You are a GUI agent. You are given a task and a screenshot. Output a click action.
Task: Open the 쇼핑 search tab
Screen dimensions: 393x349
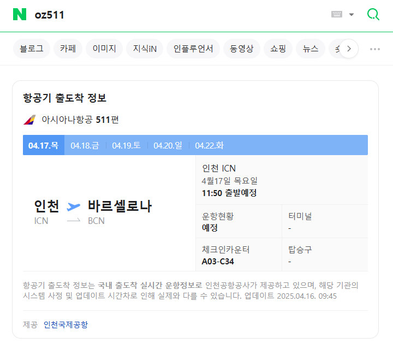[x=278, y=49]
